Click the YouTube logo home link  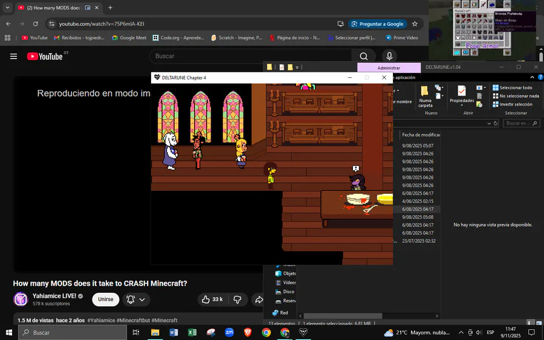coord(45,56)
